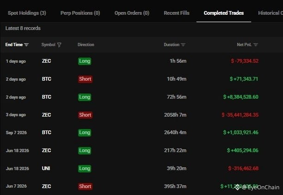This screenshot has width=283, height=195.
Task: Open Perp Positions (0) tab
Action: [x=80, y=13]
